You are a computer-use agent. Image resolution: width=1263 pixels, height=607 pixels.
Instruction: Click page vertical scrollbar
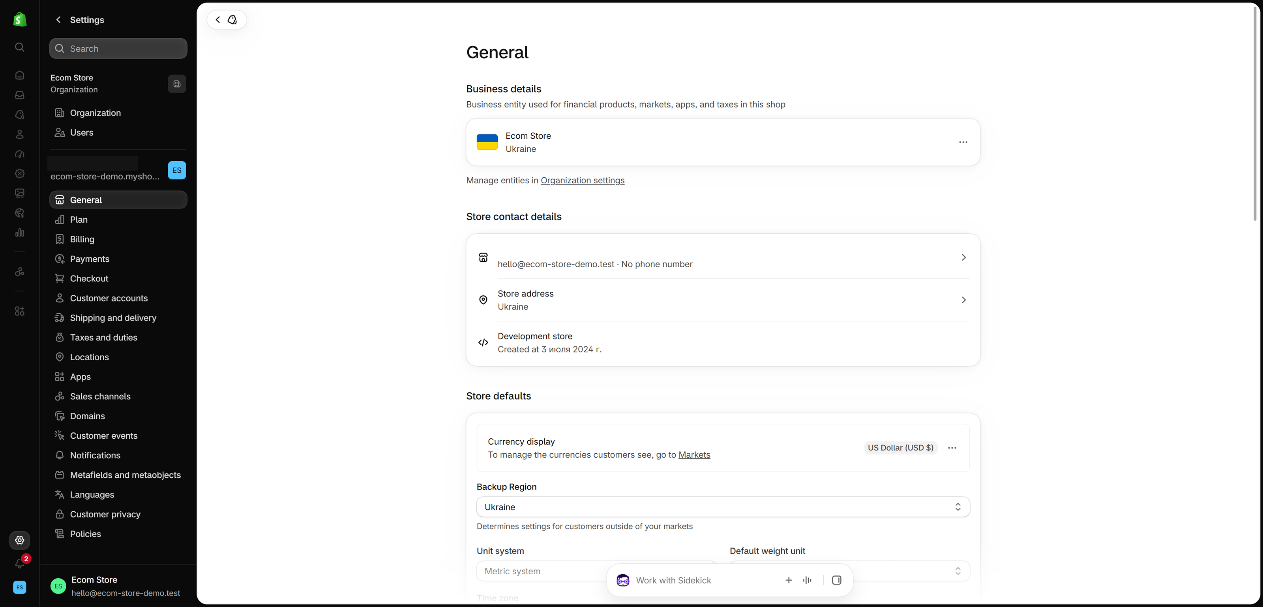tap(1255, 113)
